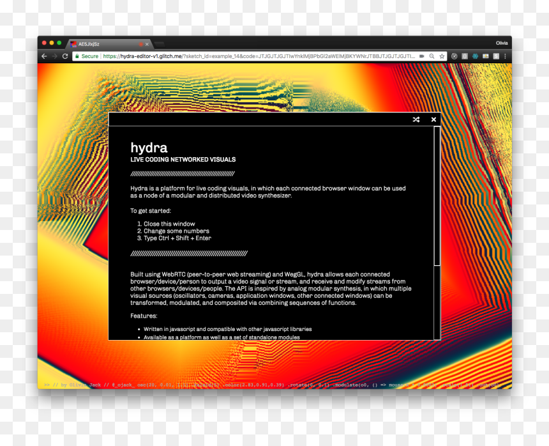Click the address bar URL field
Screen dimensions: 549x446
[x=259, y=56]
